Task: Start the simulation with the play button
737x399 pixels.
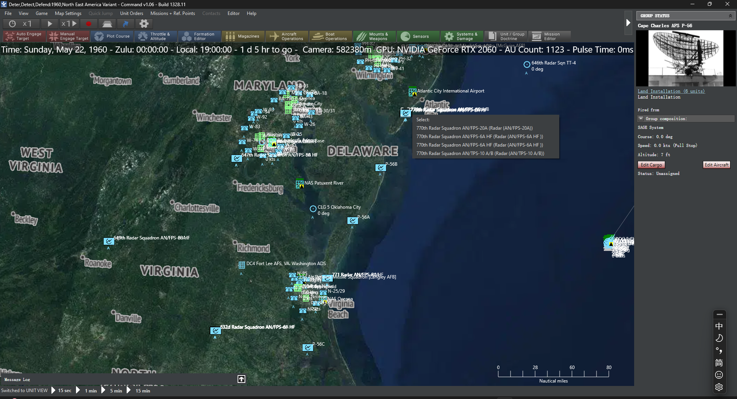Action: pos(50,24)
